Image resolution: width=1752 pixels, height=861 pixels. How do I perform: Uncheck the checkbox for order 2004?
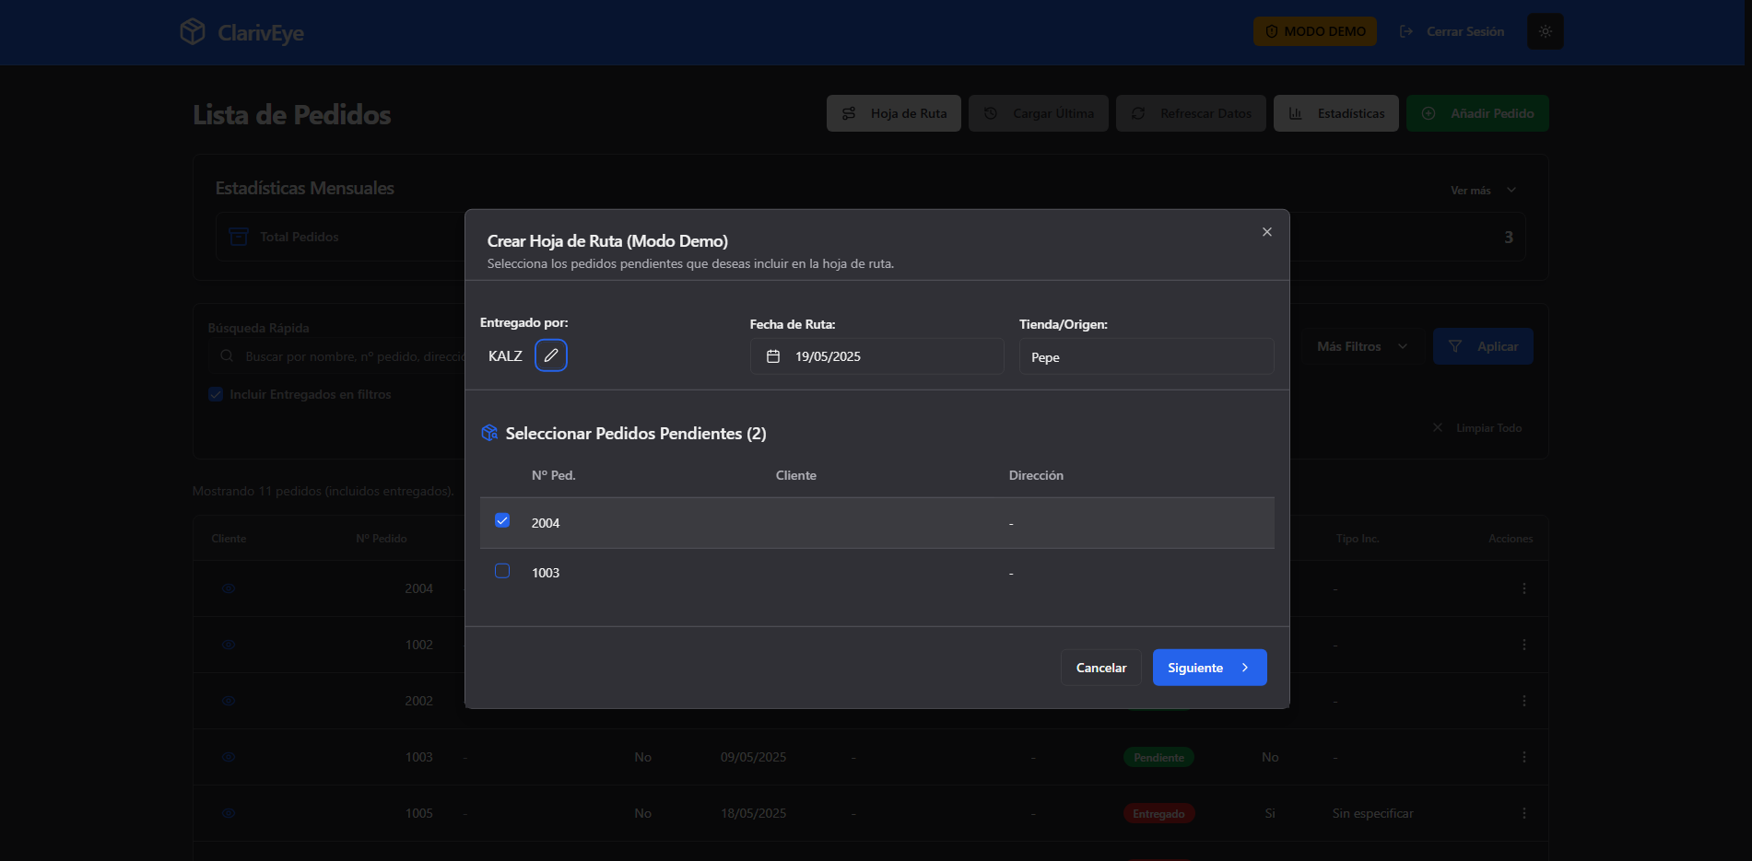[502, 521]
